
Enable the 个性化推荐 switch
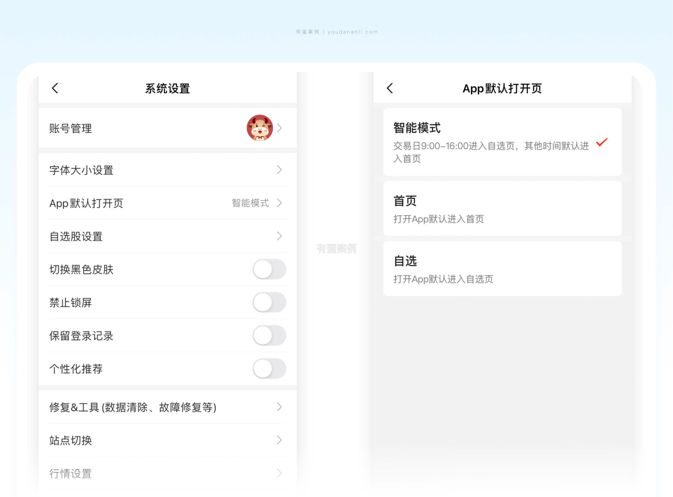[x=269, y=369]
